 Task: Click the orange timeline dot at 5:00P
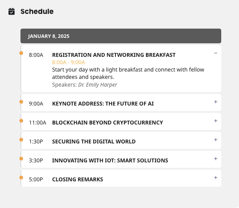(x=21, y=177)
